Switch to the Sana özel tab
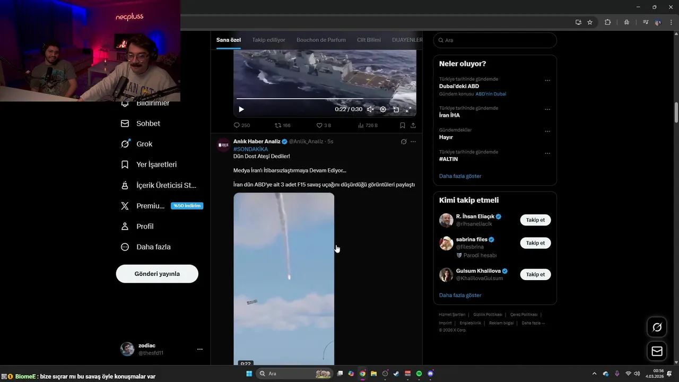 pyautogui.click(x=229, y=40)
